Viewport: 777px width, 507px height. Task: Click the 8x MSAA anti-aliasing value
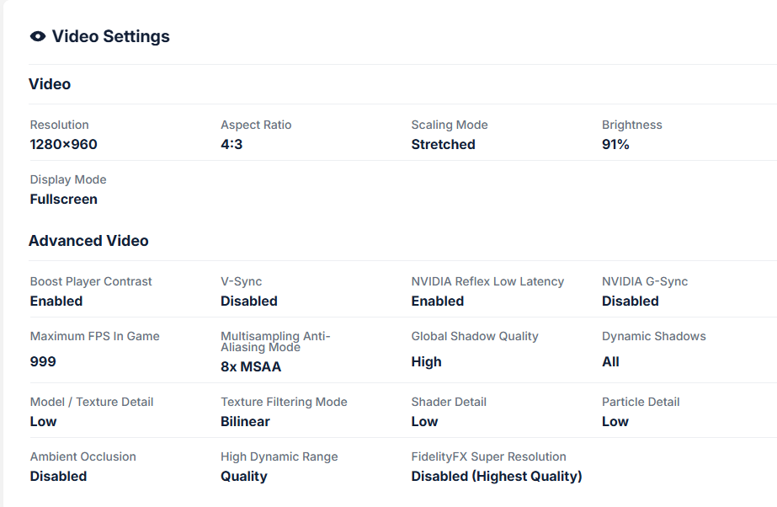click(251, 366)
